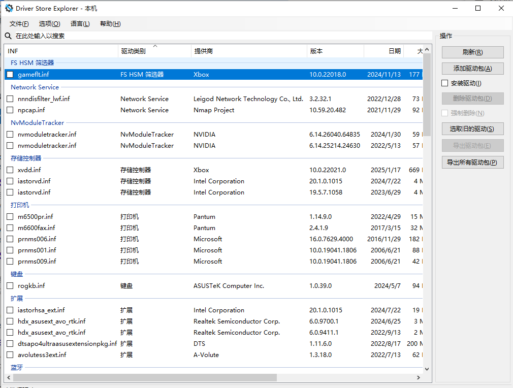Click the vertical scrollbar down arrow
The height and width of the screenshot is (388, 513).
(427, 369)
